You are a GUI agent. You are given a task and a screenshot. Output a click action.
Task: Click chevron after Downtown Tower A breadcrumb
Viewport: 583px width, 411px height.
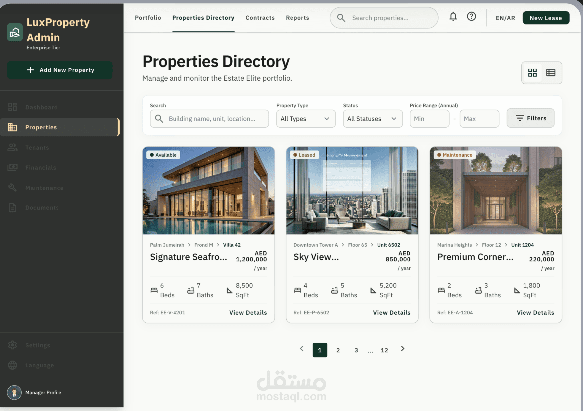(x=343, y=245)
